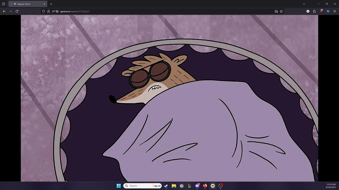Close the Regular Show tab
Image resolution: width=339 pixels, height=190 pixels.
[44, 4]
